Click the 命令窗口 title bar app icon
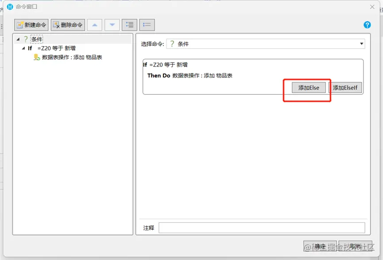This screenshot has width=383, height=260. (10, 7)
